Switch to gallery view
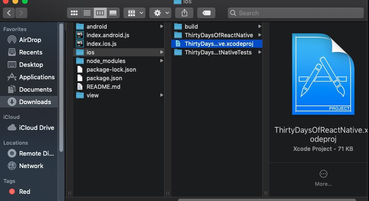This screenshot has width=369, height=201. coord(113,13)
